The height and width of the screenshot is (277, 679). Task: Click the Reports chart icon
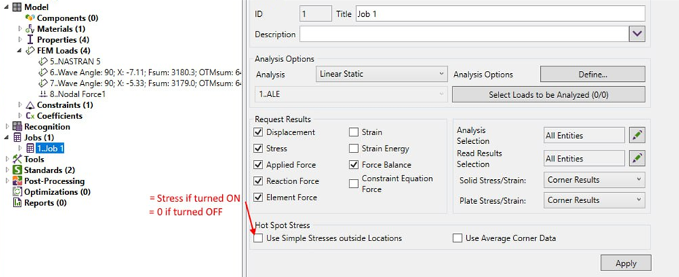point(18,202)
